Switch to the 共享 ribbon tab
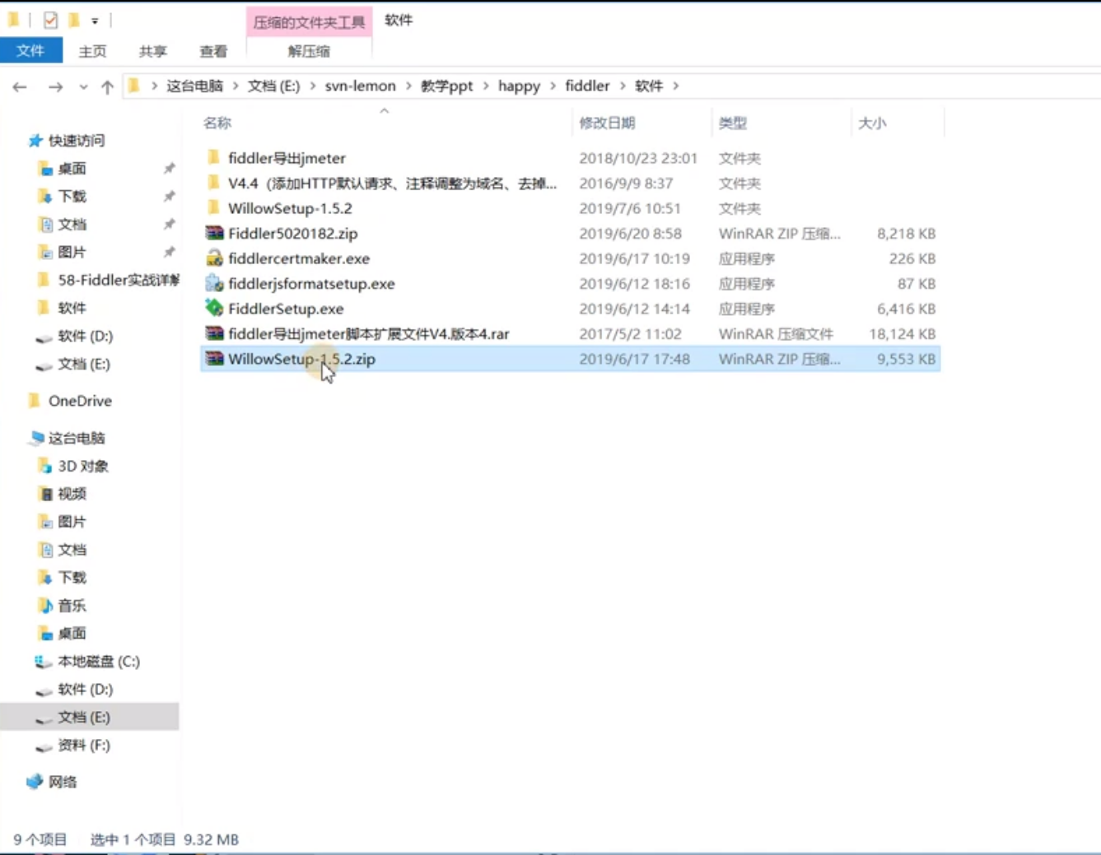 (x=152, y=51)
